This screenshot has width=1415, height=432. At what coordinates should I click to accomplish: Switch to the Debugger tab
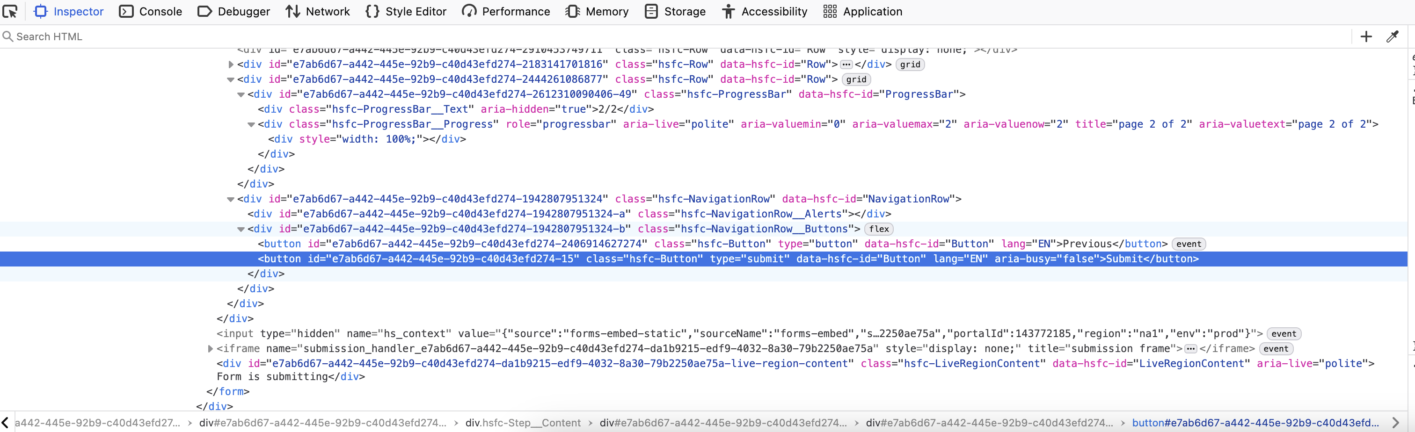233,12
